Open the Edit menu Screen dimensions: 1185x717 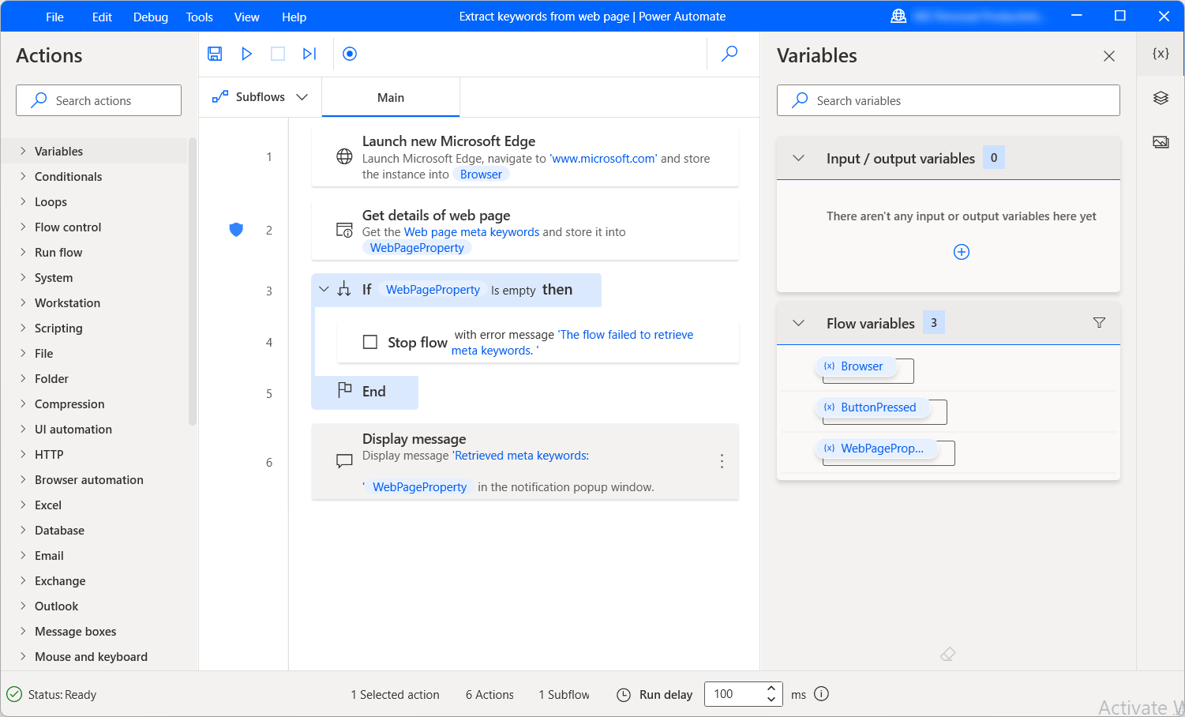[x=102, y=17]
